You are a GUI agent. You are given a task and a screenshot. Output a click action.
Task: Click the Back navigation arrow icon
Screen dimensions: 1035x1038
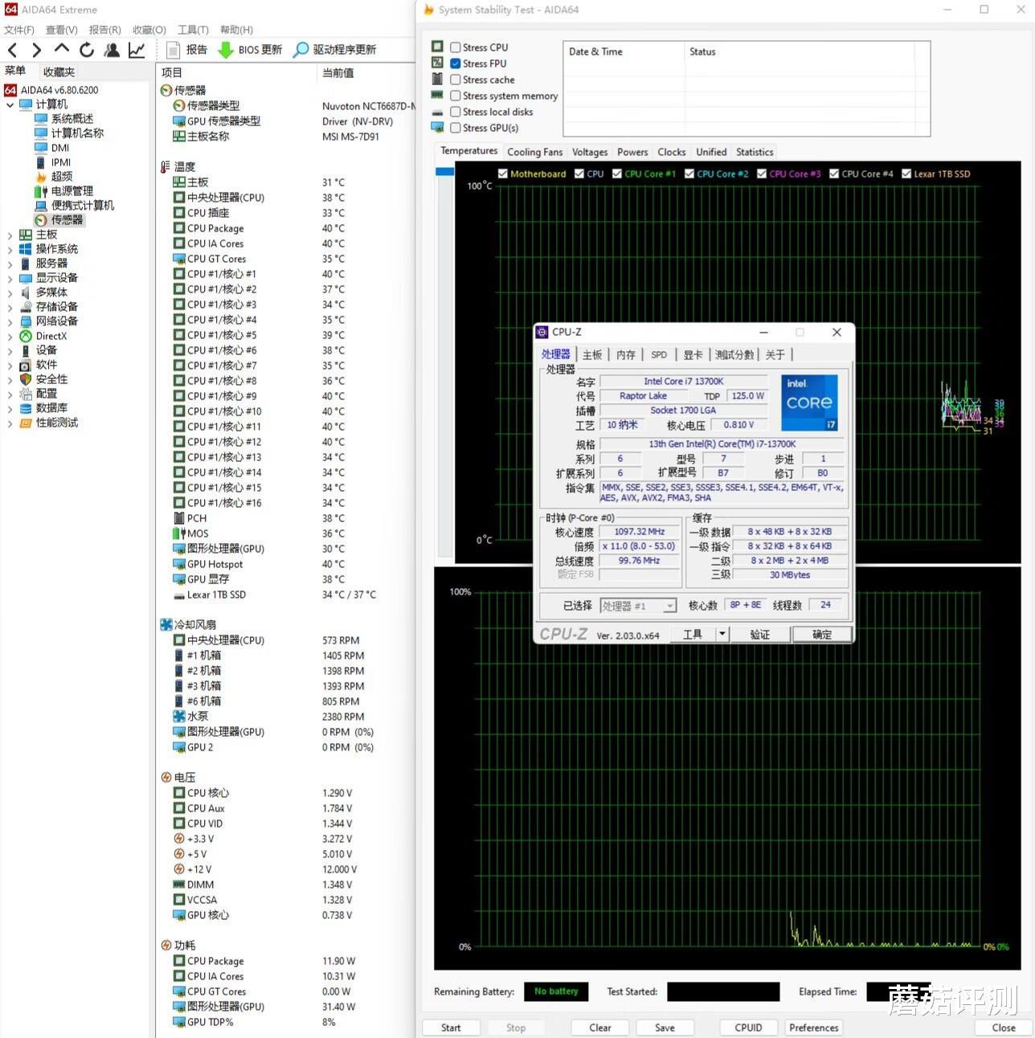(x=13, y=50)
